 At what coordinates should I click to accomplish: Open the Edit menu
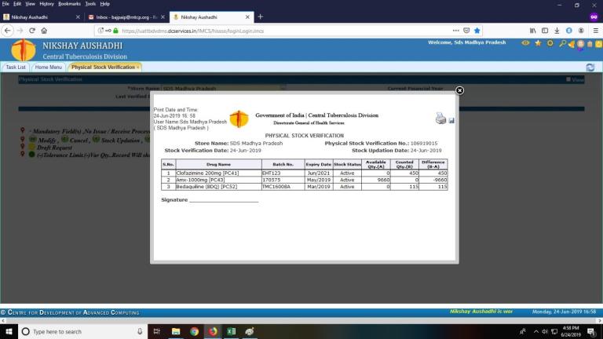point(17,4)
